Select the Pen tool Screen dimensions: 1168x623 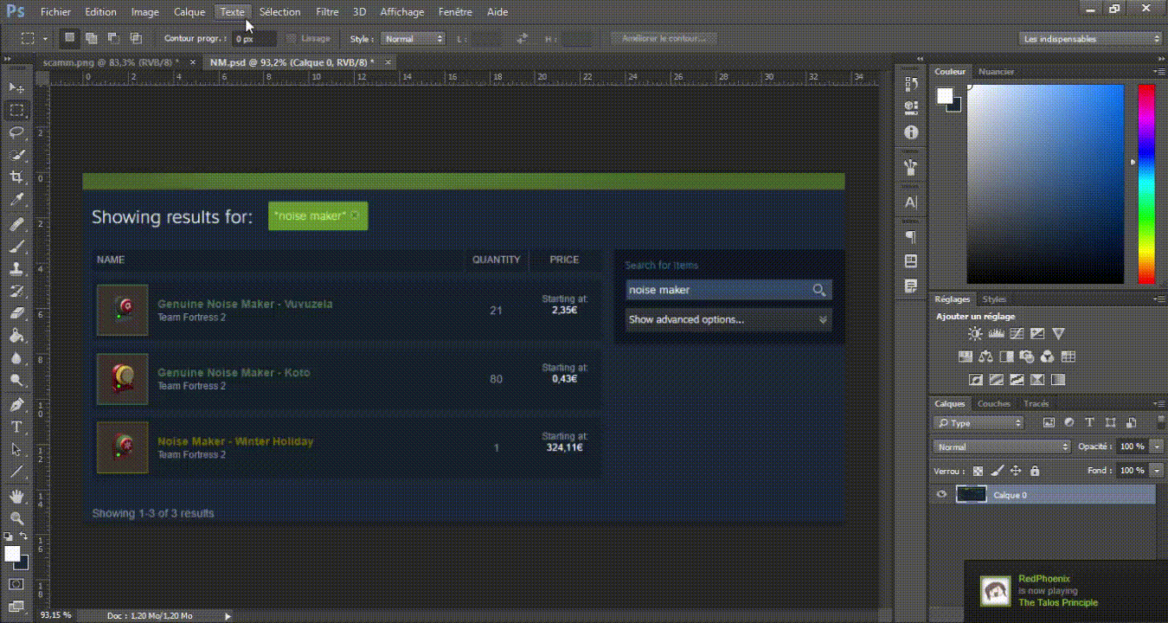(x=16, y=405)
